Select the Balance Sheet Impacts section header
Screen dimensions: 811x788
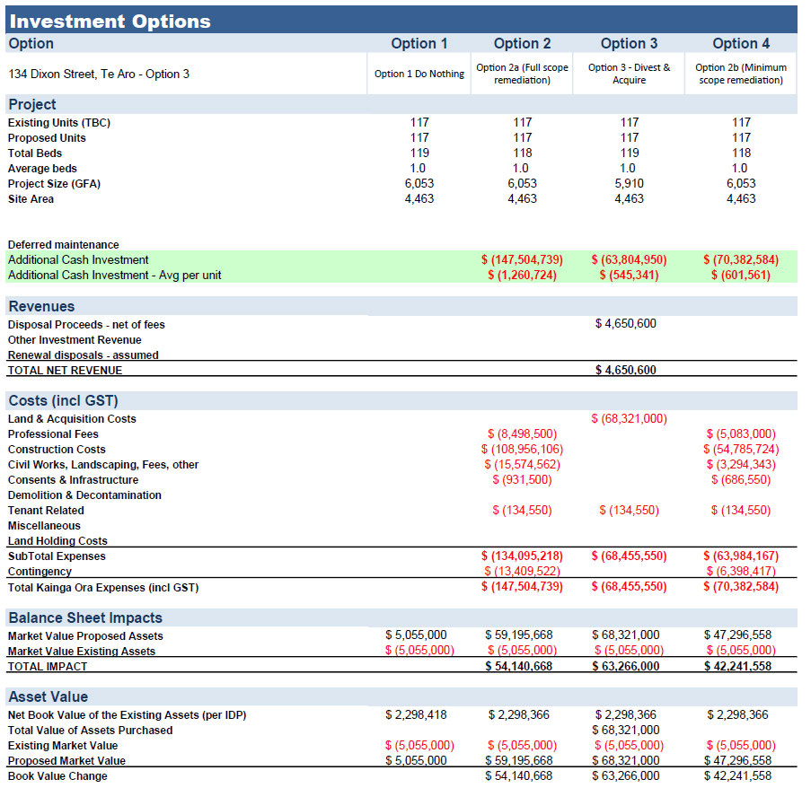(85, 617)
